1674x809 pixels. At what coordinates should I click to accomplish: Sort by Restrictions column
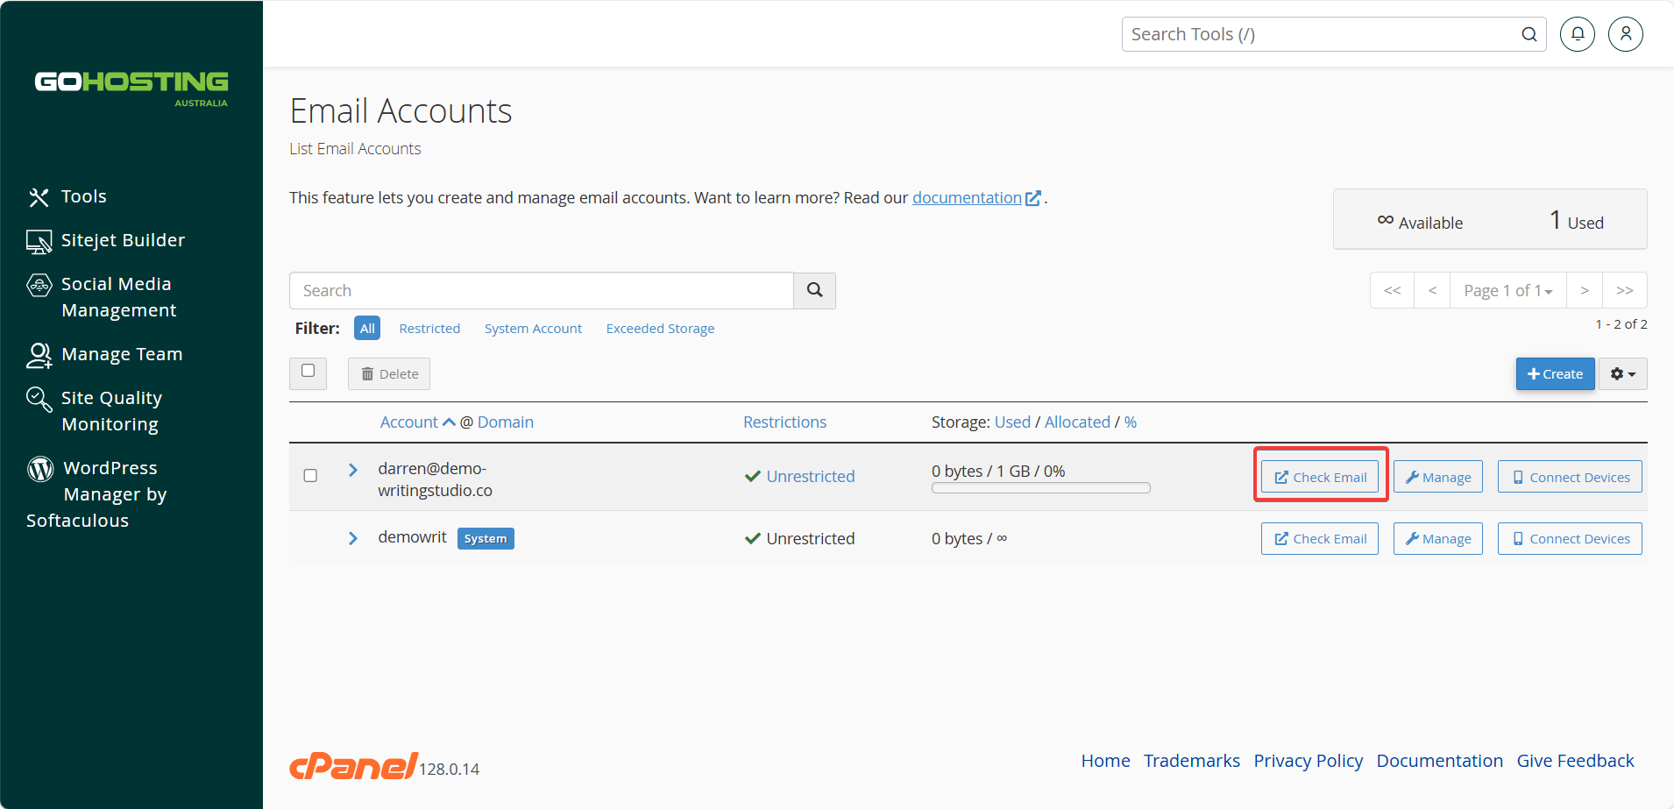[x=784, y=422]
